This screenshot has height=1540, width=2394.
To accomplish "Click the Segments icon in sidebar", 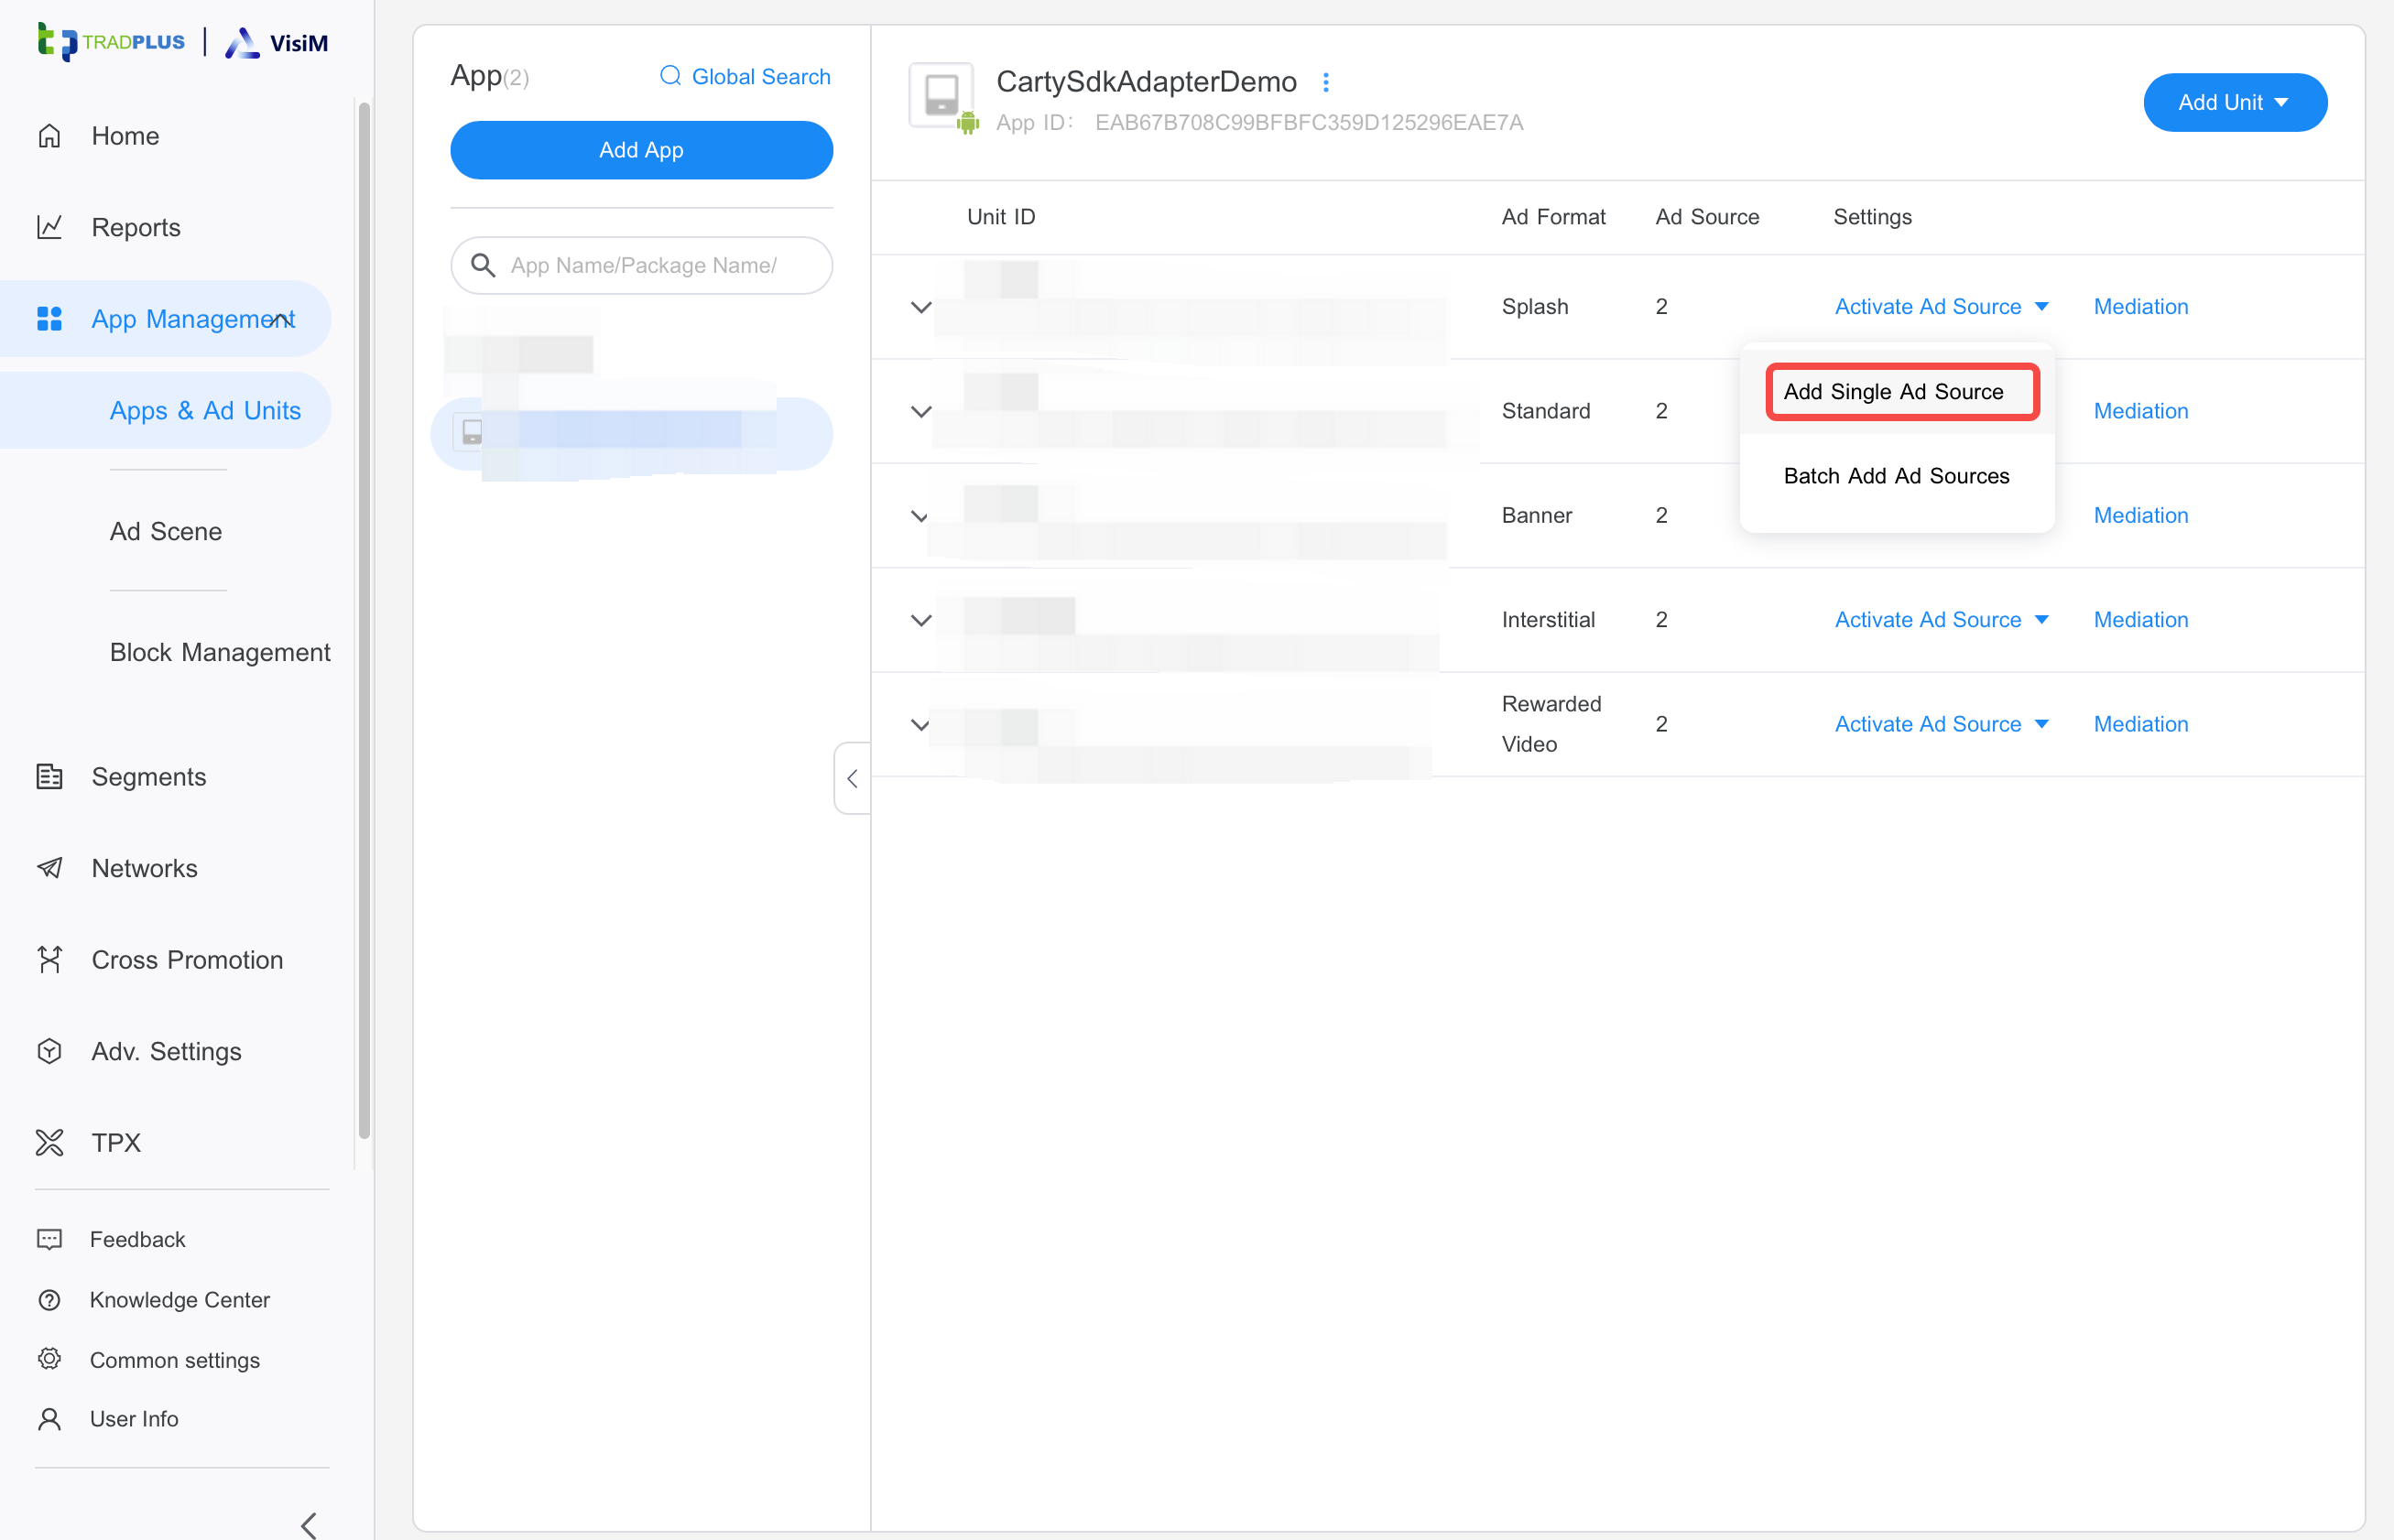I will coord(49,777).
